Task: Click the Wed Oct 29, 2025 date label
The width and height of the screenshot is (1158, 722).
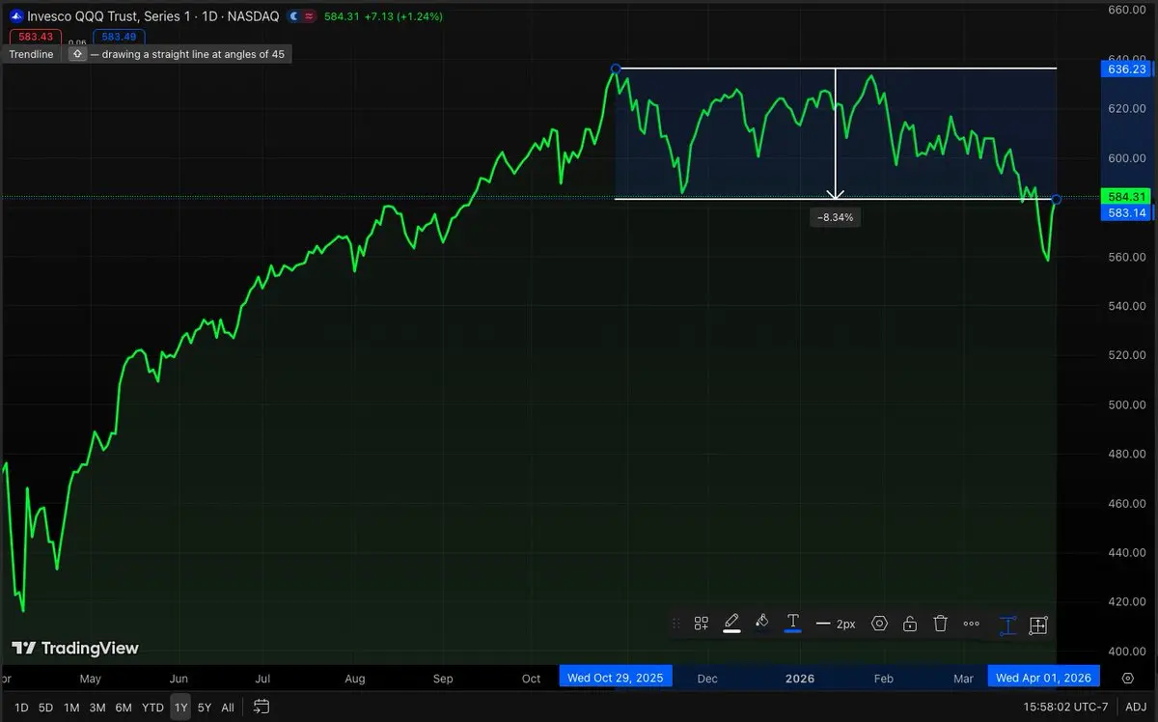Action: click(x=616, y=679)
